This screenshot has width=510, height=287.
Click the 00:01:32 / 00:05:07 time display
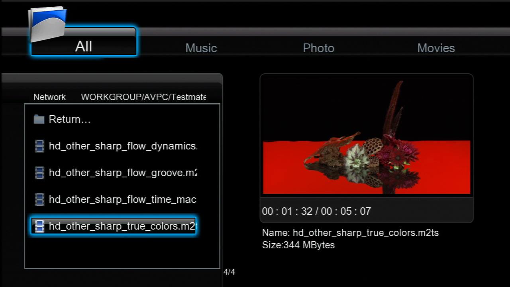pyautogui.click(x=316, y=211)
